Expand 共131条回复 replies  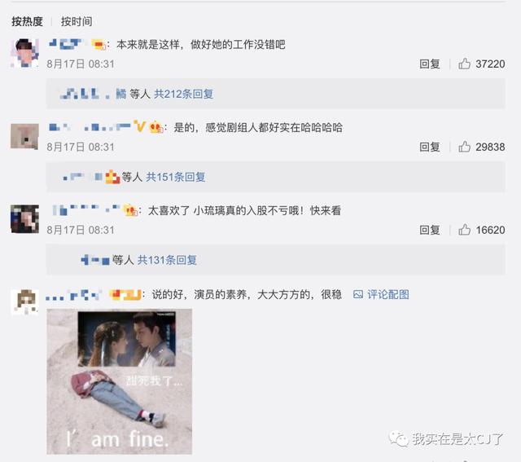point(167,260)
